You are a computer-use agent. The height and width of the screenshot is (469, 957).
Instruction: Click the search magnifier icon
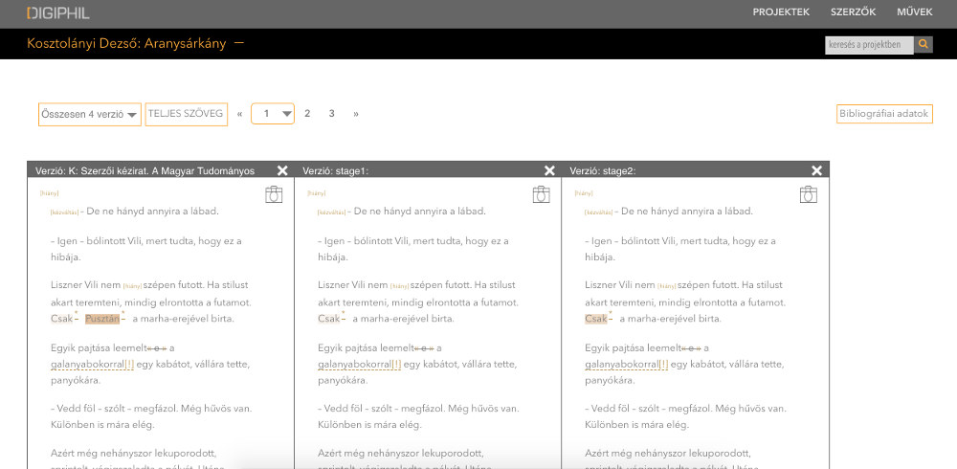click(924, 44)
